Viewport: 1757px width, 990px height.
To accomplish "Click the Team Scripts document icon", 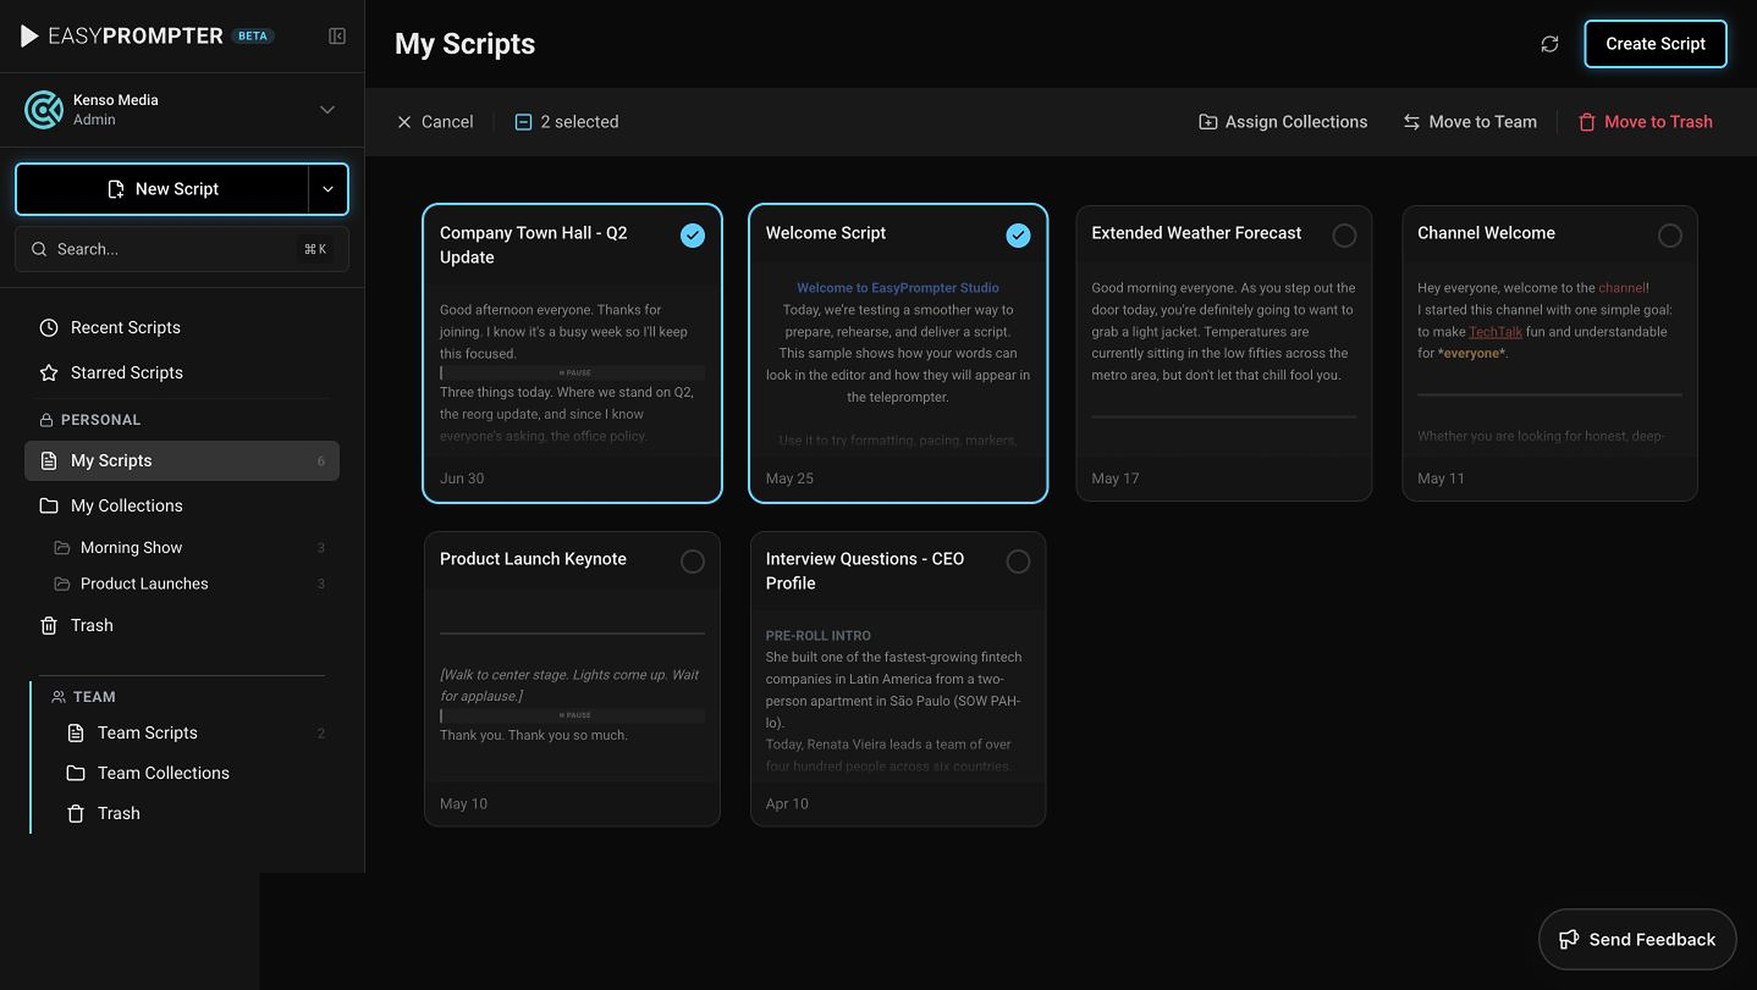I will [76, 733].
